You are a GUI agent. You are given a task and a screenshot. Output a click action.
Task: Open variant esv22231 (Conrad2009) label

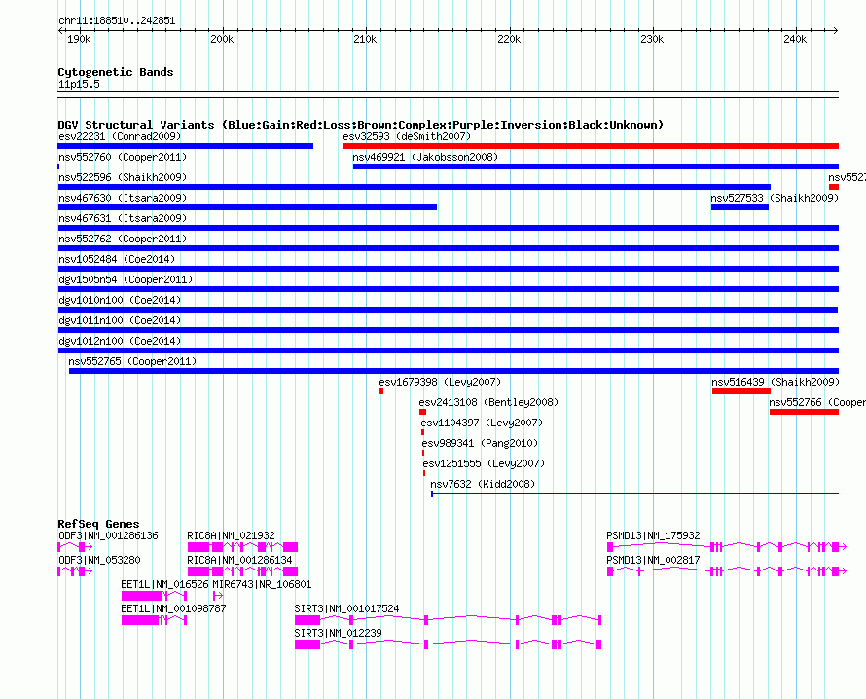(x=120, y=136)
